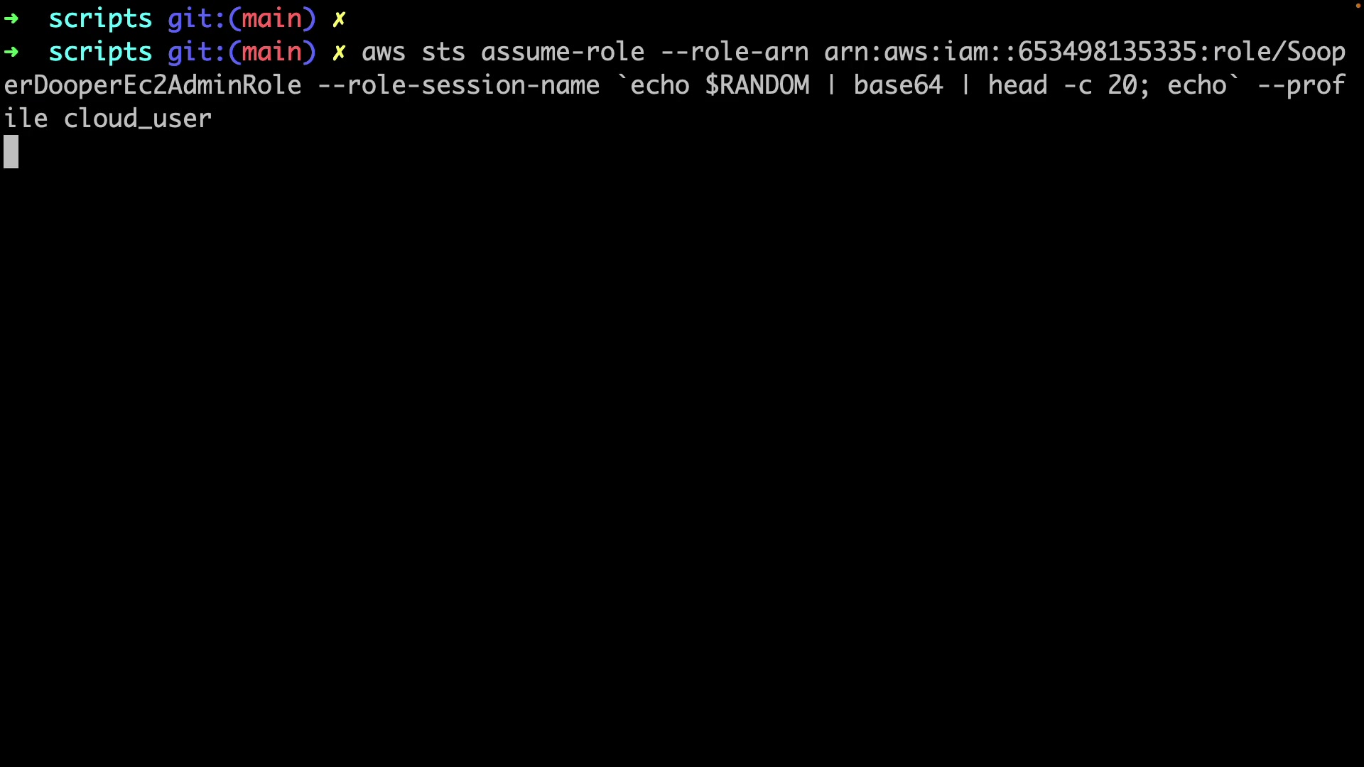Click the word 'aws' in the command

pos(384,53)
